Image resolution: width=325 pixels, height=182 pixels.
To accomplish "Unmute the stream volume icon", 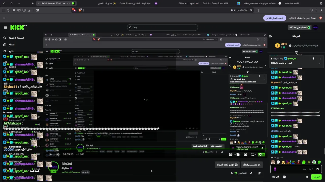I will [x=58, y=154].
